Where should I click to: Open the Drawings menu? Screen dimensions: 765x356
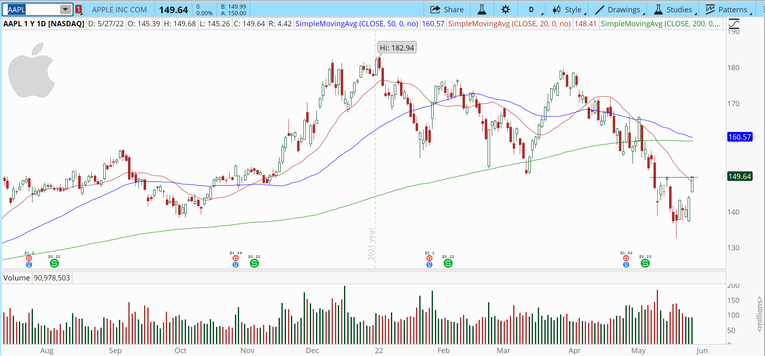click(619, 9)
